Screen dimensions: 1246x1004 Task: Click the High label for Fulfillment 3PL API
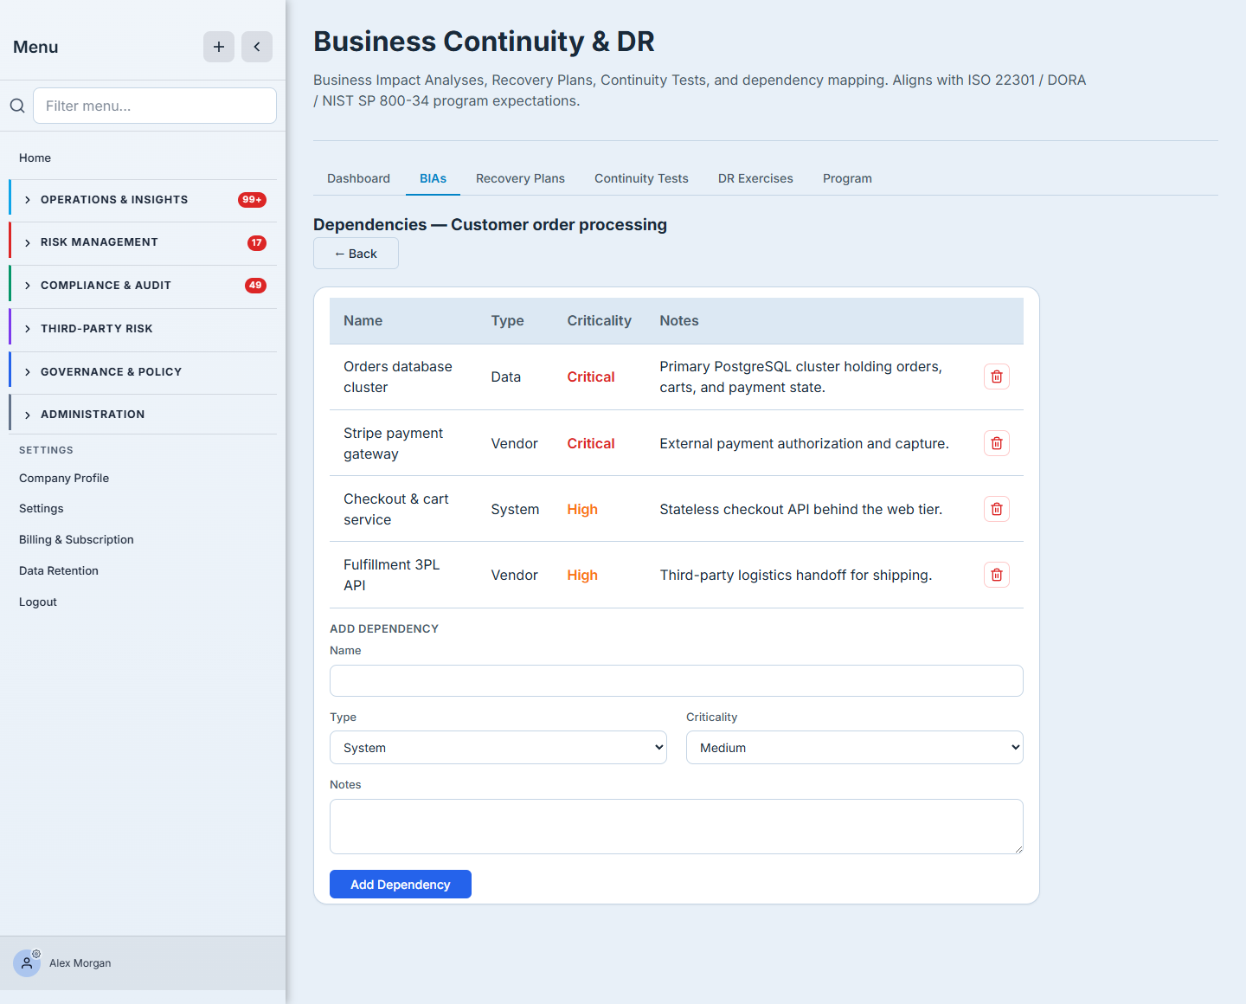[582, 575]
